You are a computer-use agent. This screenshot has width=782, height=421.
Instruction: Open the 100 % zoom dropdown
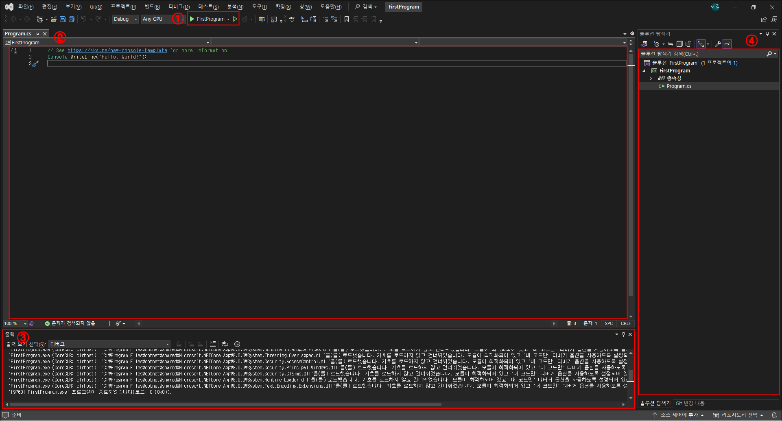click(15, 324)
